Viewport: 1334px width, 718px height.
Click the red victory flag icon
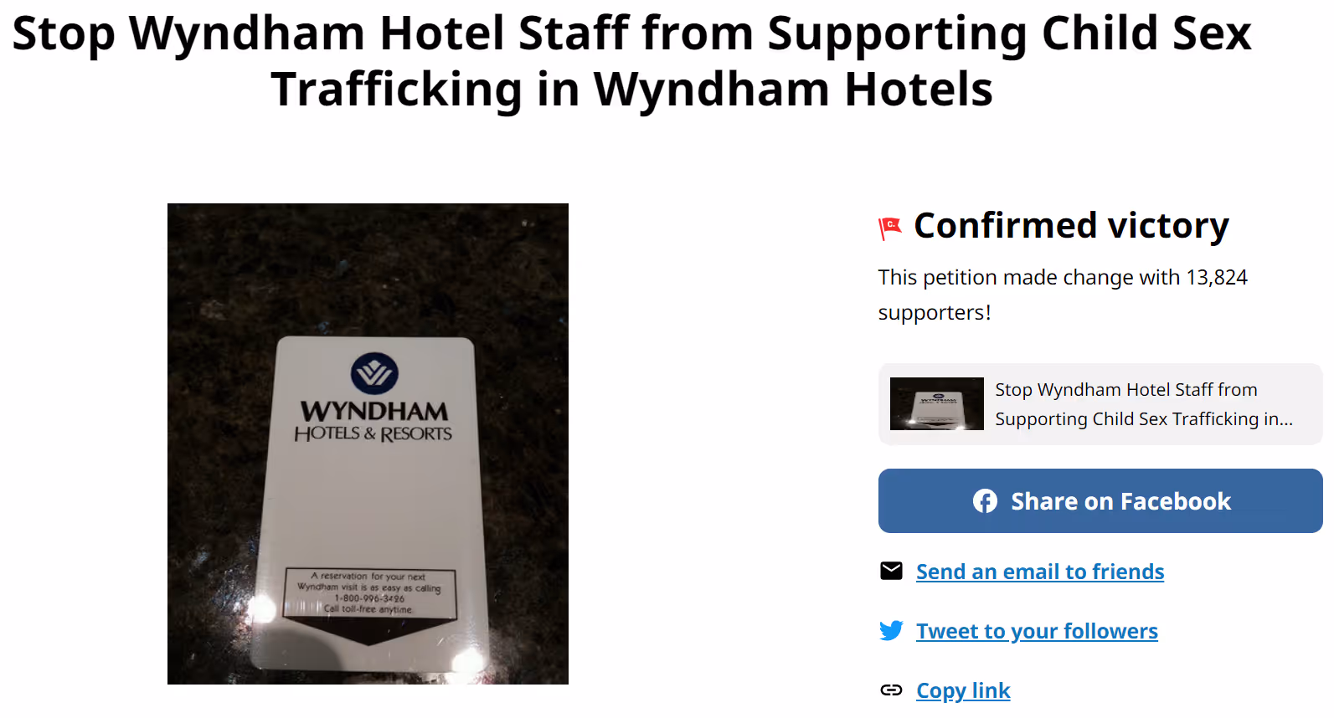[x=889, y=228]
